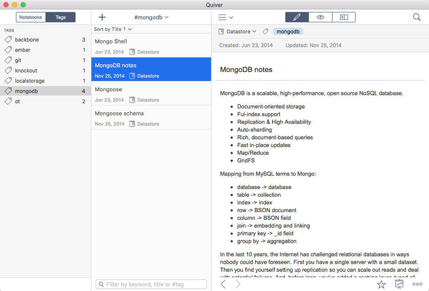
Task: Click the Auto-sharding bullet
Action: [255, 130]
